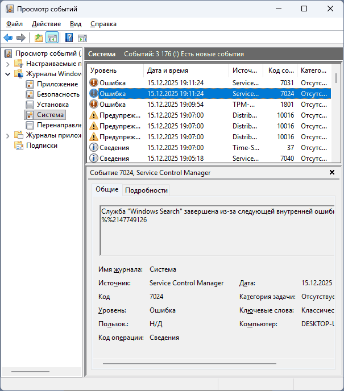
Task: Select the Приложение log in the tree
Action: 57,84
